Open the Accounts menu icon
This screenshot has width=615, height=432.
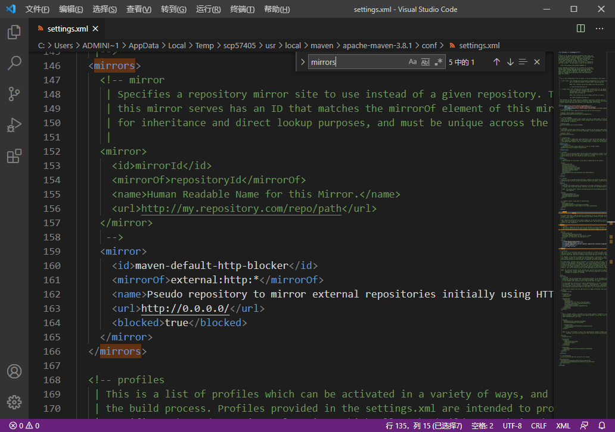coord(14,371)
